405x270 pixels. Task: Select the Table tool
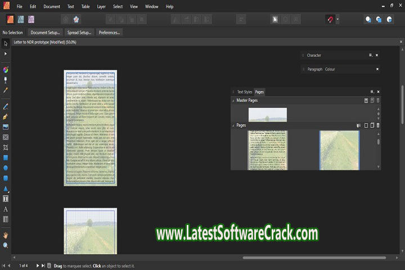[x=6, y=219]
